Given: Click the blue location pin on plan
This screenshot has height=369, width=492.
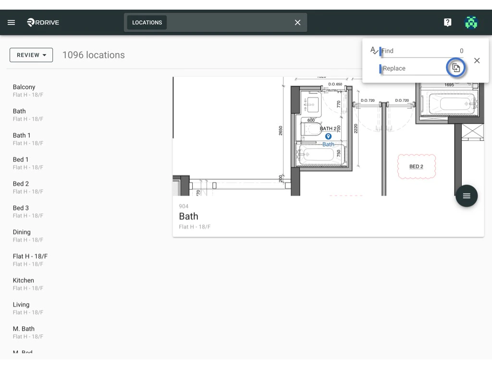Looking at the screenshot, I should (328, 136).
